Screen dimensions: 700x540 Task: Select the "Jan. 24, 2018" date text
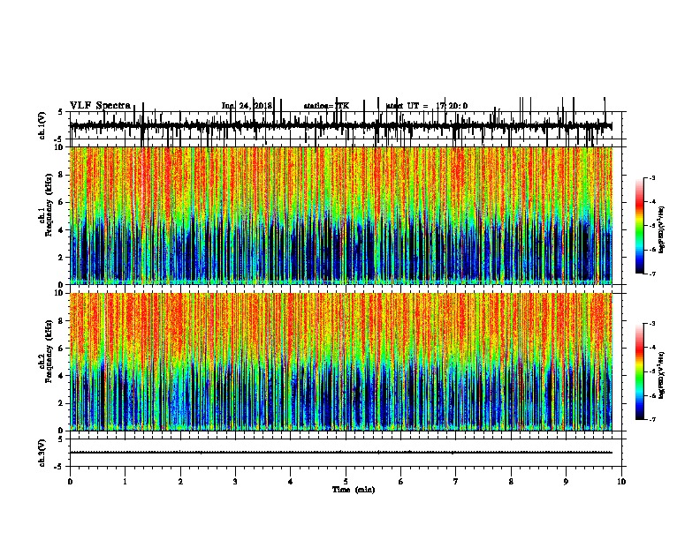247,106
